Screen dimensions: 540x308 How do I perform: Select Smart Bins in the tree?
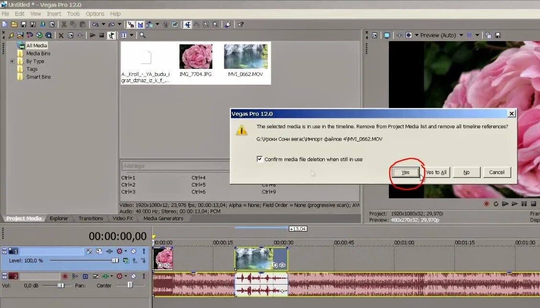(x=38, y=77)
